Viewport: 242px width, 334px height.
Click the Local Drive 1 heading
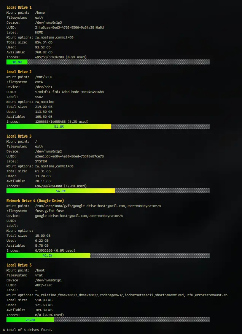pos(19,8)
